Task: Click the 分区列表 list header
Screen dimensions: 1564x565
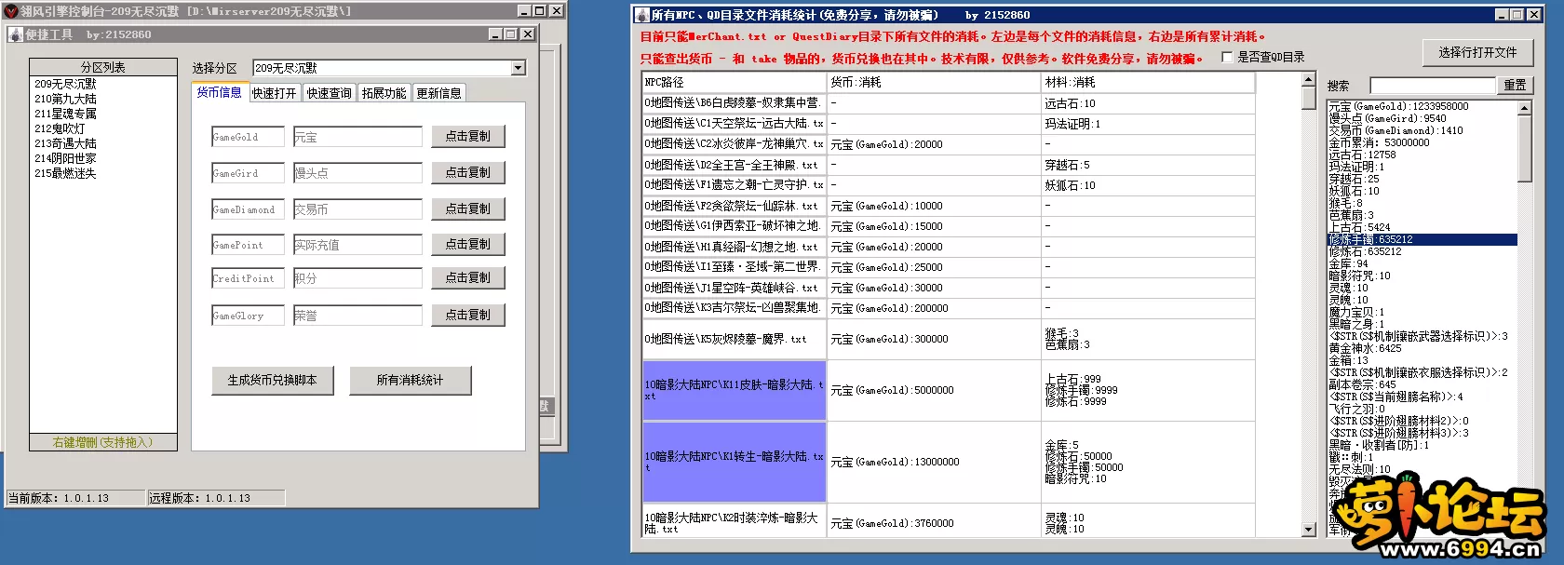Action: (102, 67)
